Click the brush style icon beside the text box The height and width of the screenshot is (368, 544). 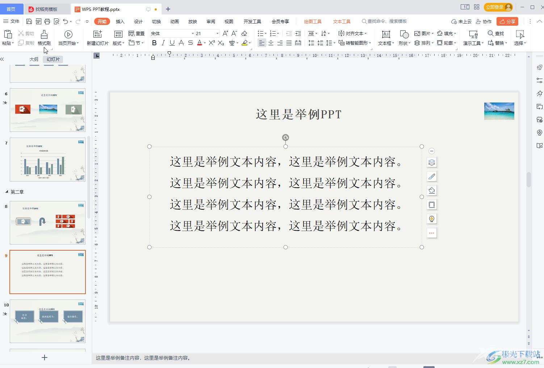[x=431, y=176]
